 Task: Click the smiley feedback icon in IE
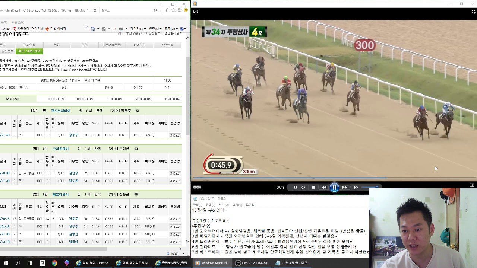(x=186, y=10)
